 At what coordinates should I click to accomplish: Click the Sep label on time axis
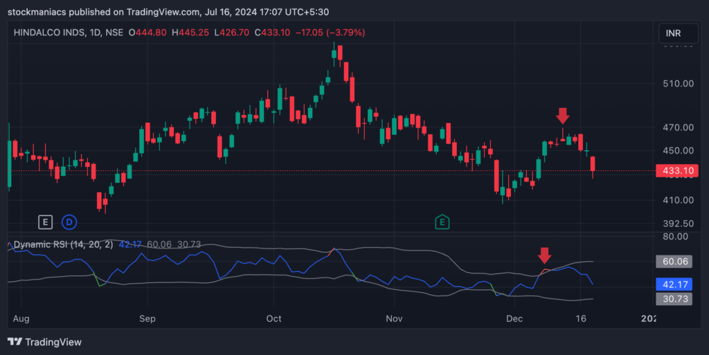[x=147, y=318]
